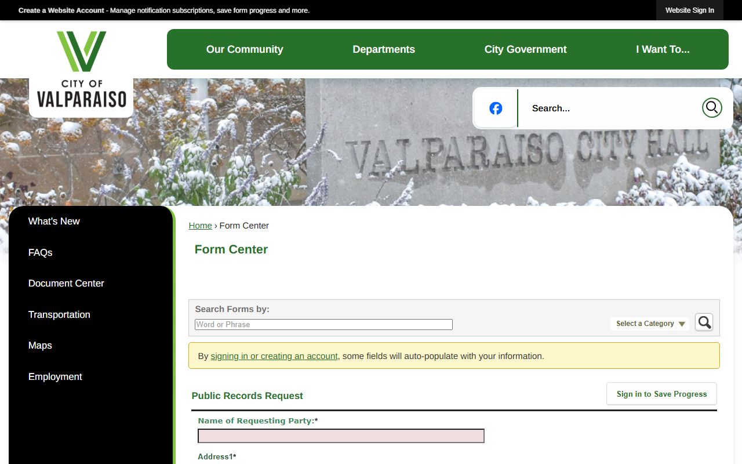
Task: Click the Public Records Request title
Action: [x=248, y=396]
